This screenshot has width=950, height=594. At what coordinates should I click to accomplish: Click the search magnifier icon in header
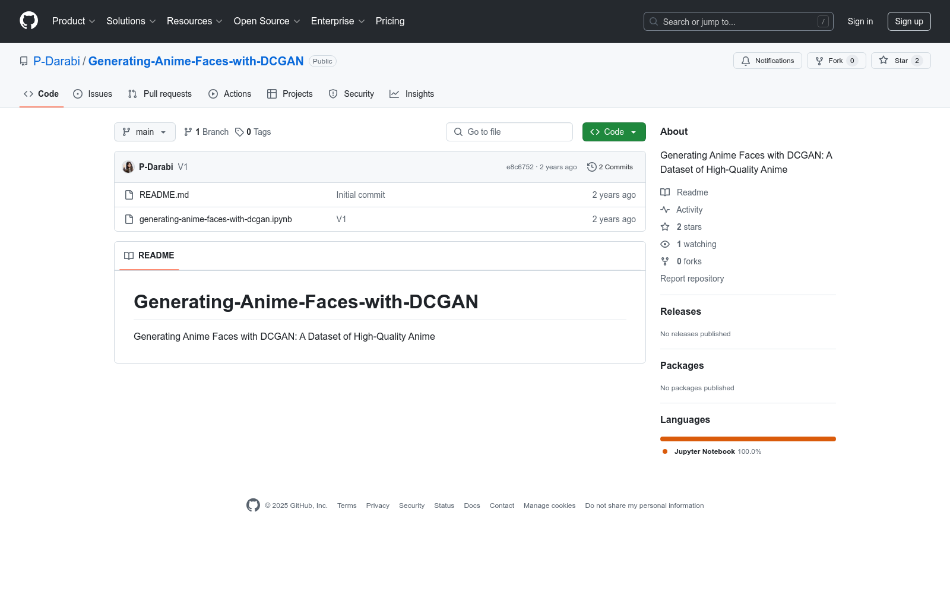click(x=654, y=21)
